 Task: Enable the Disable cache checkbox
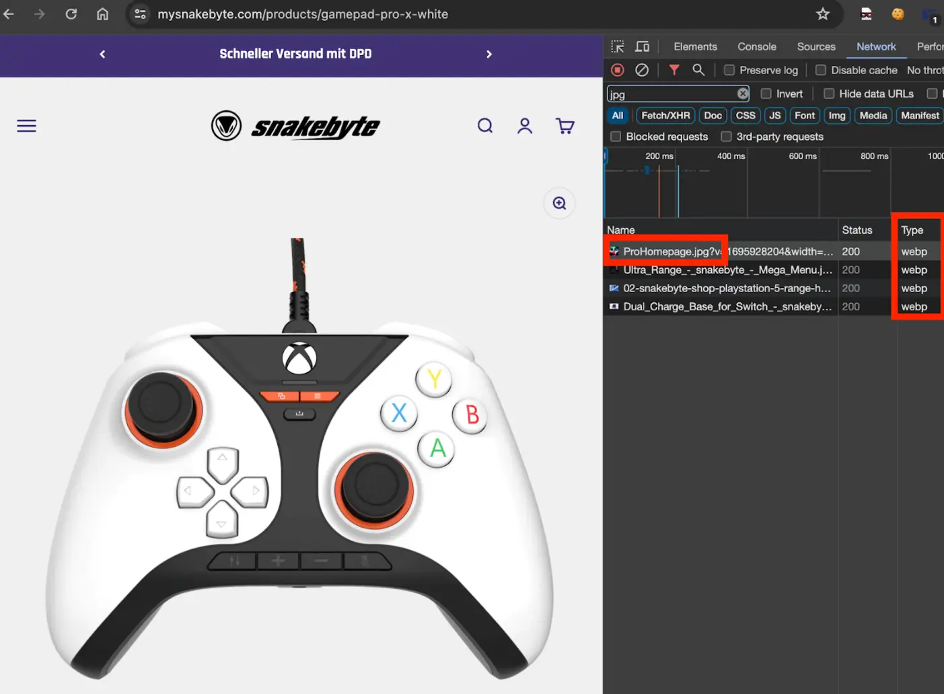820,70
